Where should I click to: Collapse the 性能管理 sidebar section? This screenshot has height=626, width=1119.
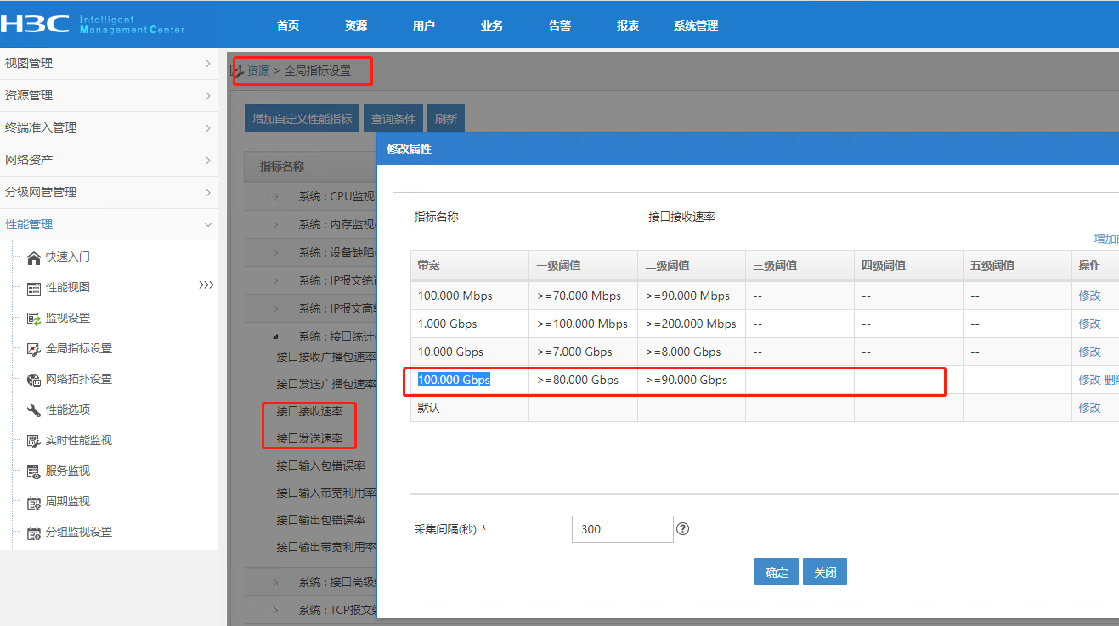click(x=208, y=224)
